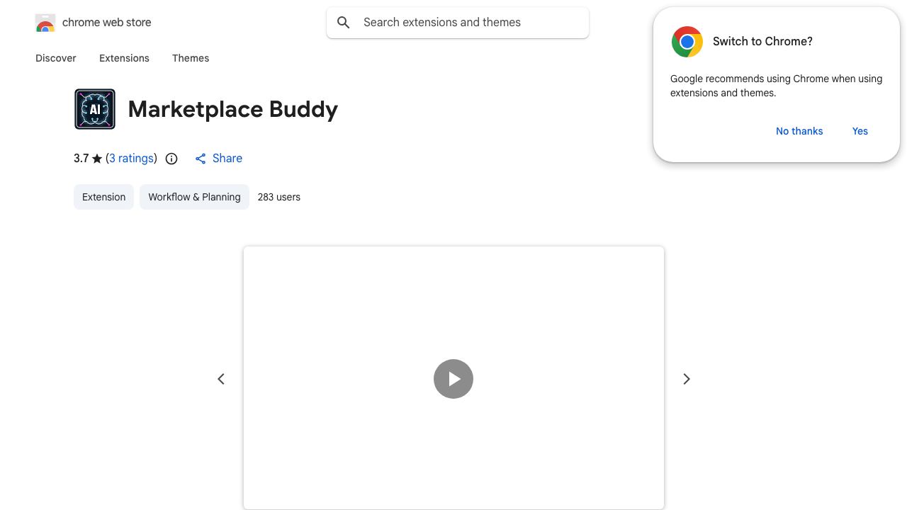Screen dimensions: 907x510
Task: Play the preview video
Action: tap(453, 379)
